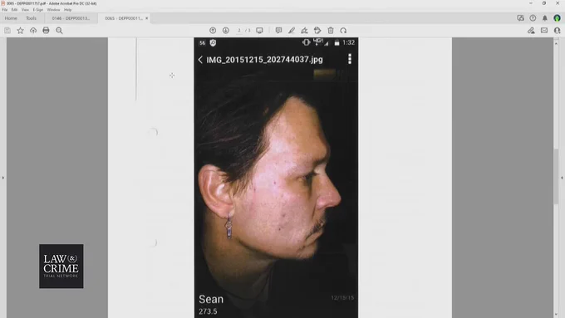The width and height of the screenshot is (565, 318).
Task: Click the 273.5 value text
Action: pyautogui.click(x=208, y=311)
